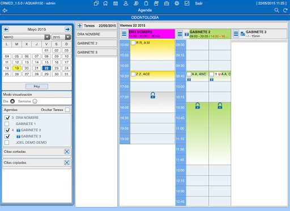The image size is (290, 211).
Task: Go back with the left arrow icon
Action: click(x=5, y=10)
